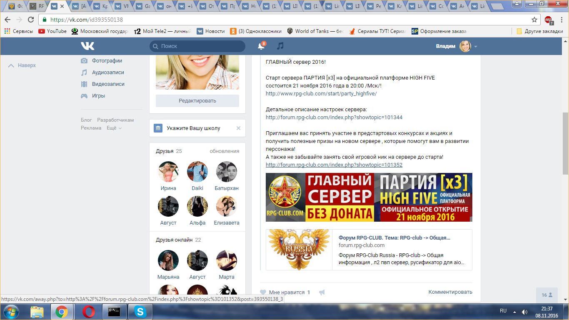Open forum link showtopic=101352
The image size is (569, 320).
334,165
